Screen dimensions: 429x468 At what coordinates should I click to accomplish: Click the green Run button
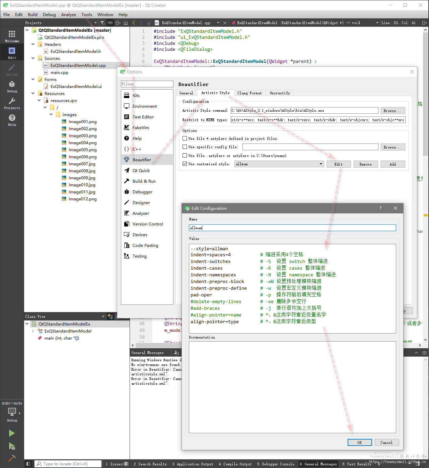tap(12, 433)
